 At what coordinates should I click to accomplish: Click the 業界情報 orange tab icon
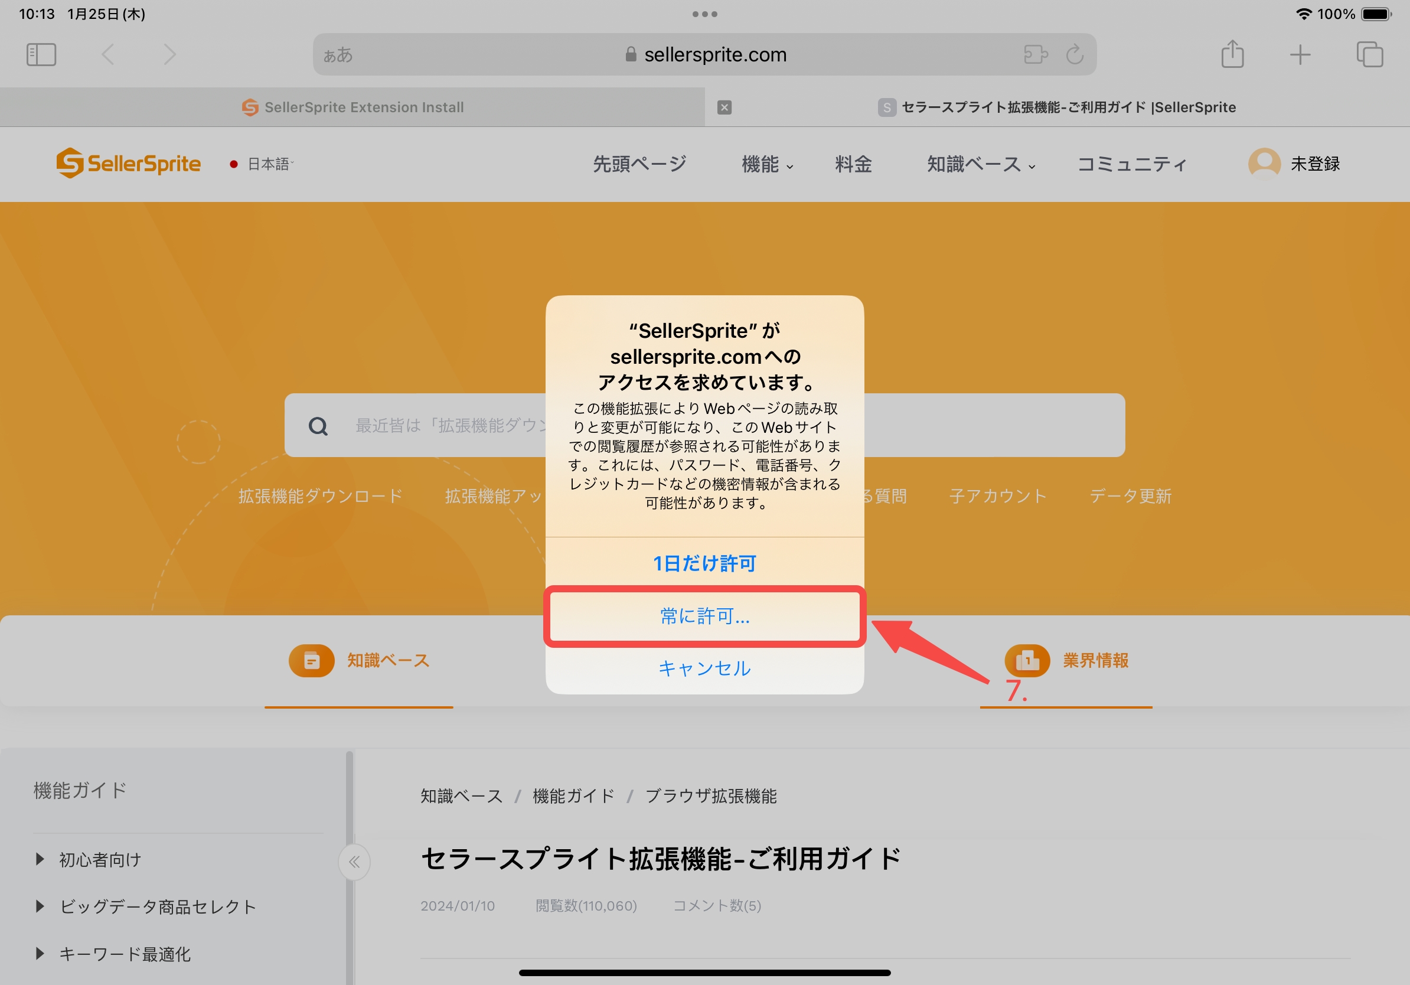(1027, 661)
